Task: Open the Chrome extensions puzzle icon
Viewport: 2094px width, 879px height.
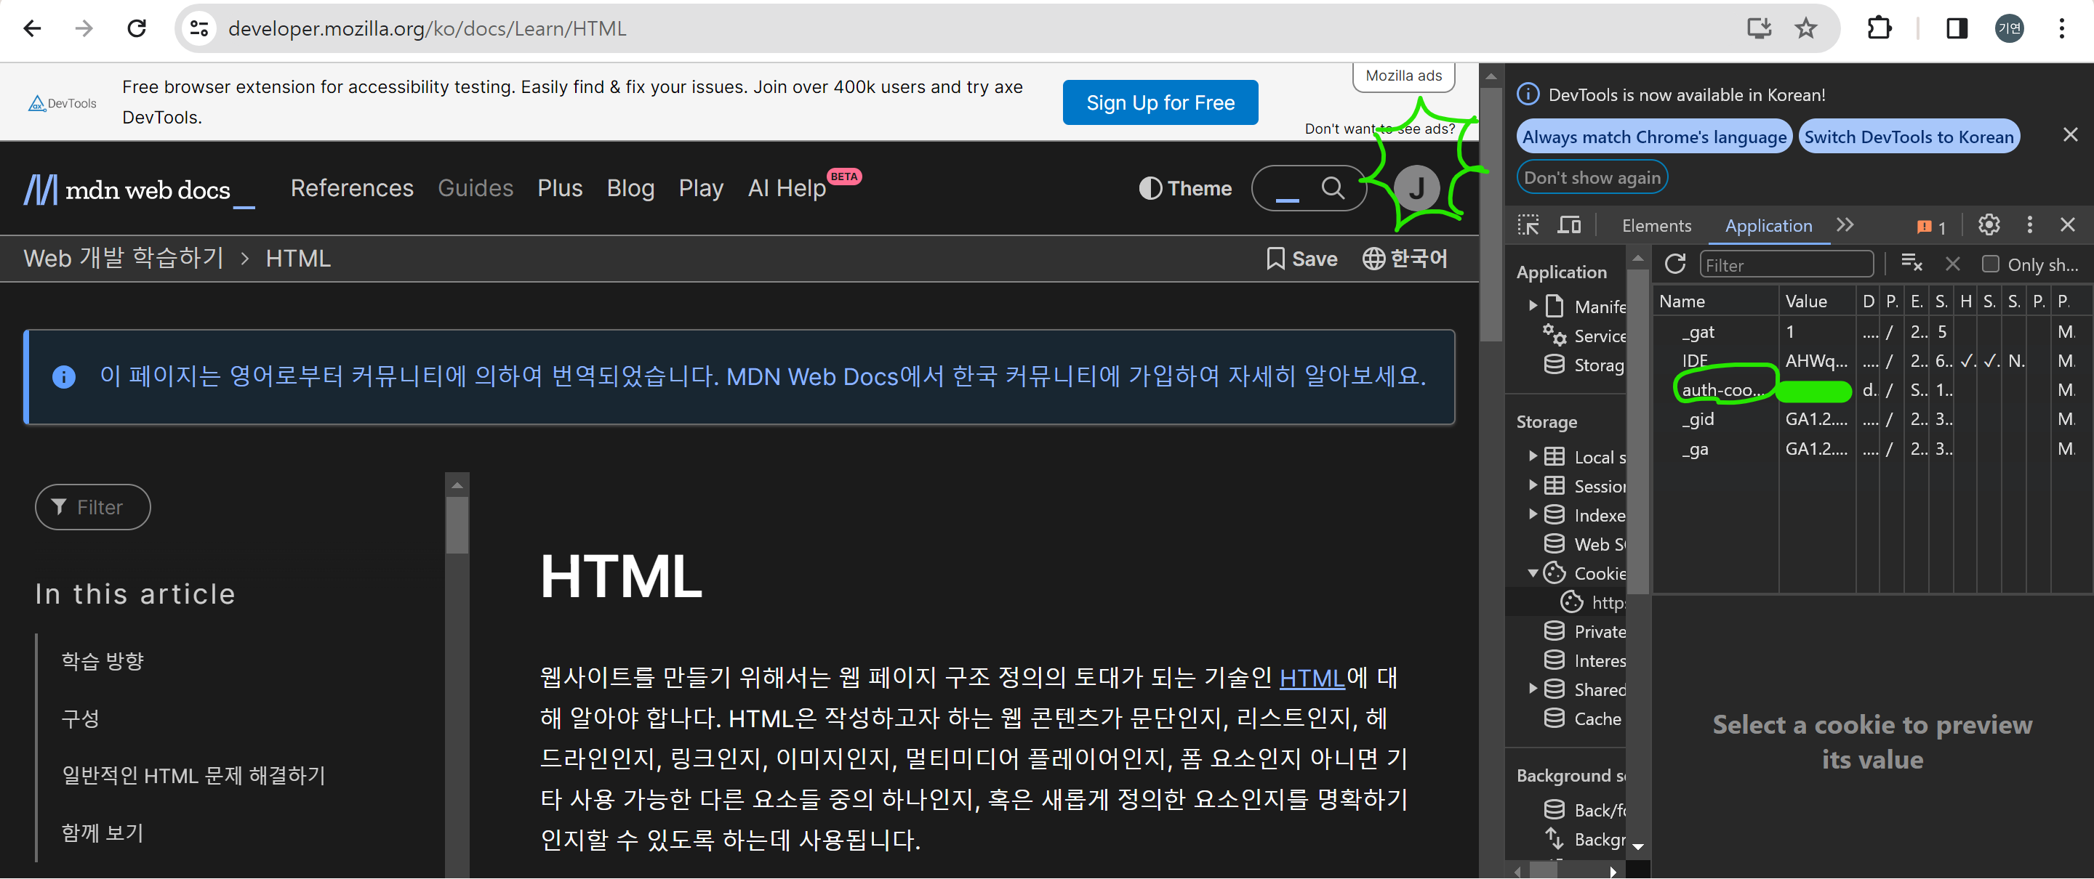Action: click(1879, 29)
